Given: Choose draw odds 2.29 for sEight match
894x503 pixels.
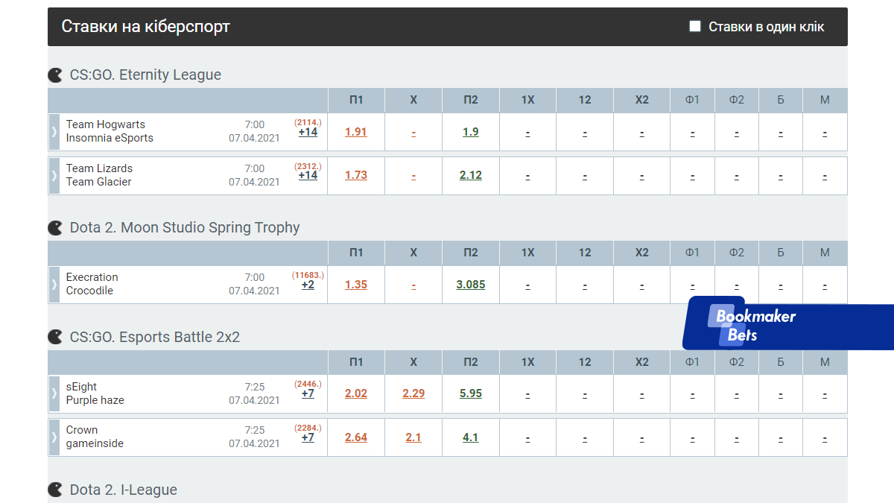Looking at the screenshot, I should [413, 393].
